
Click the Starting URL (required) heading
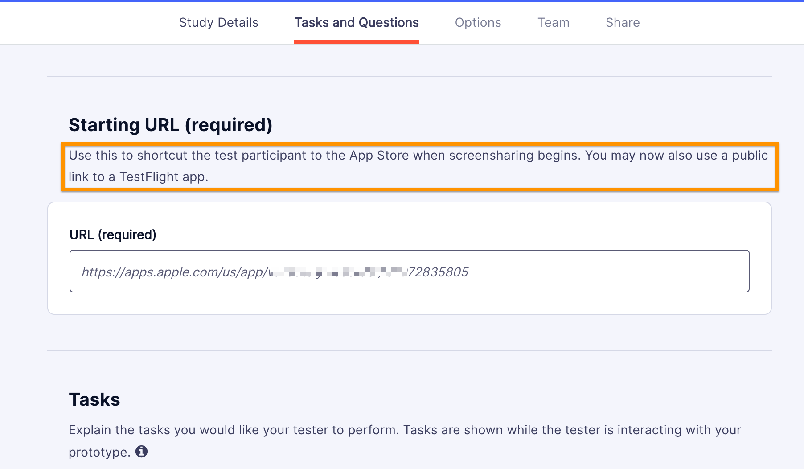[x=170, y=125]
